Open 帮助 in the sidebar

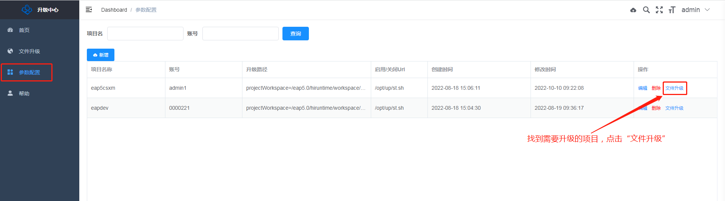24,94
